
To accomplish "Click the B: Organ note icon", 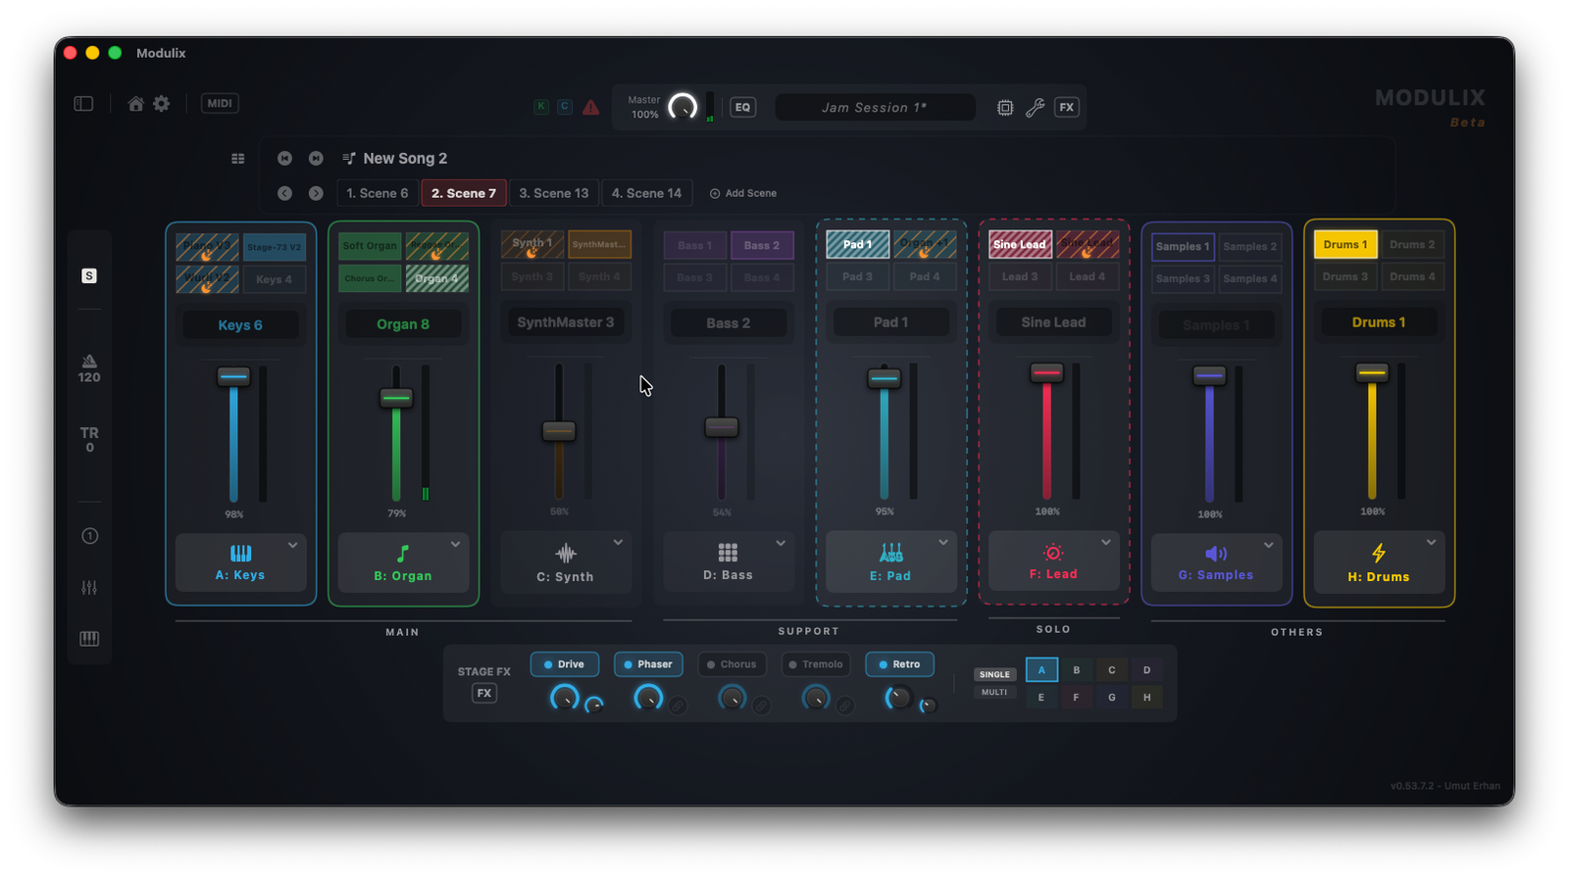I will coord(403,553).
